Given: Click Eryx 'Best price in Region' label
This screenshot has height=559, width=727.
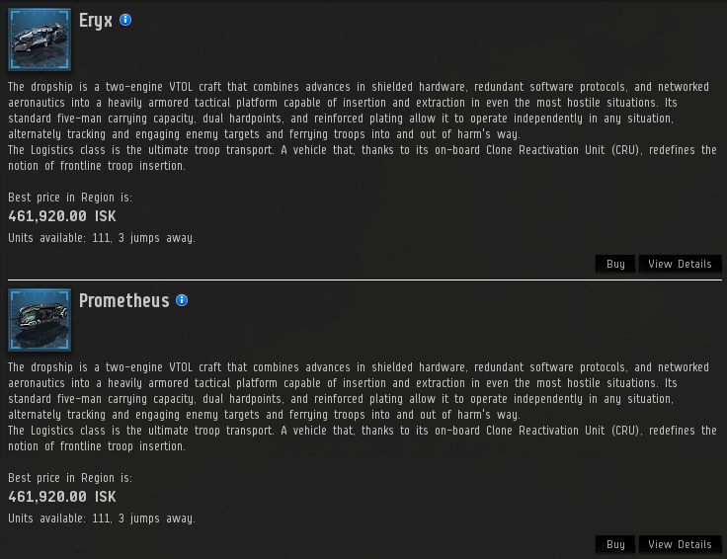Looking at the screenshot, I should (70, 198).
